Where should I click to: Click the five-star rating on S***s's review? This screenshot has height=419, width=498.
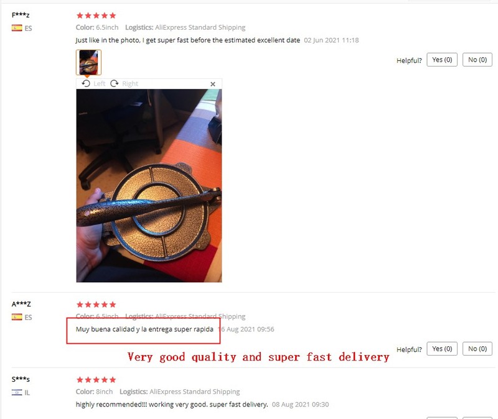click(x=96, y=380)
